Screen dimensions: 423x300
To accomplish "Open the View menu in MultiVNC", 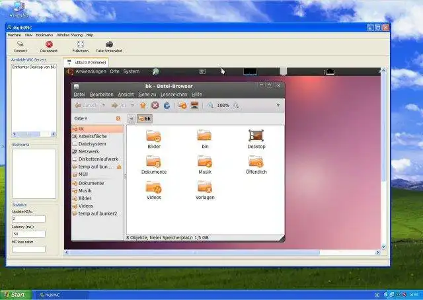I will 28,35.
